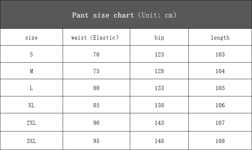
Task: Click the XL size row label
Action: [x=31, y=105]
